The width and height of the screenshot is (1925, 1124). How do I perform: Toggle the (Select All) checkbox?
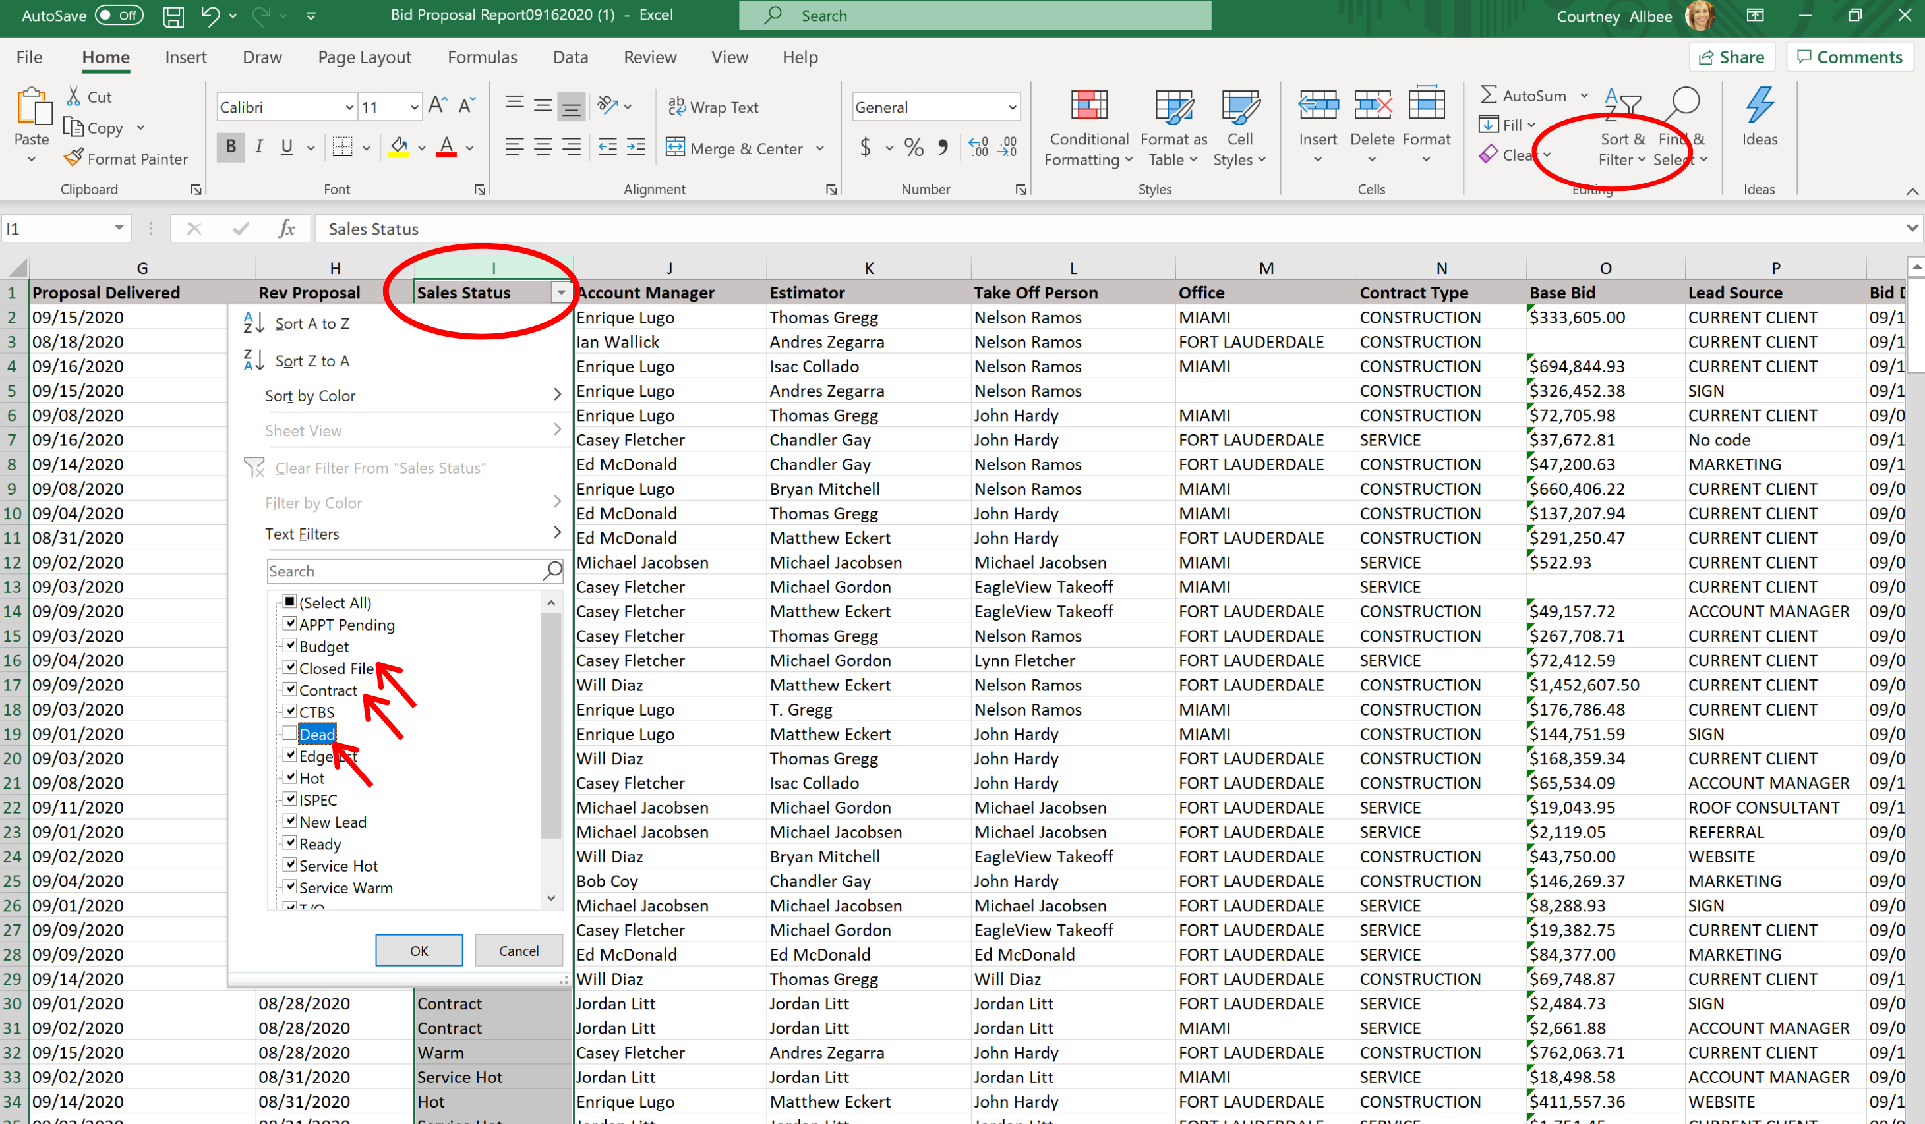[x=289, y=602]
